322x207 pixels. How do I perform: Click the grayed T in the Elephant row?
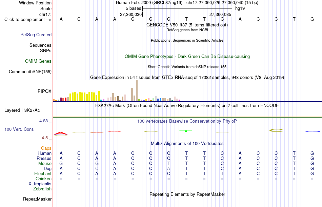(x=222, y=174)
